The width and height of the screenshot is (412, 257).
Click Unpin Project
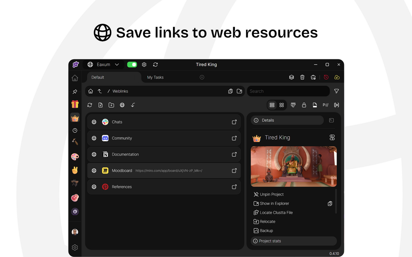tap(269, 194)
